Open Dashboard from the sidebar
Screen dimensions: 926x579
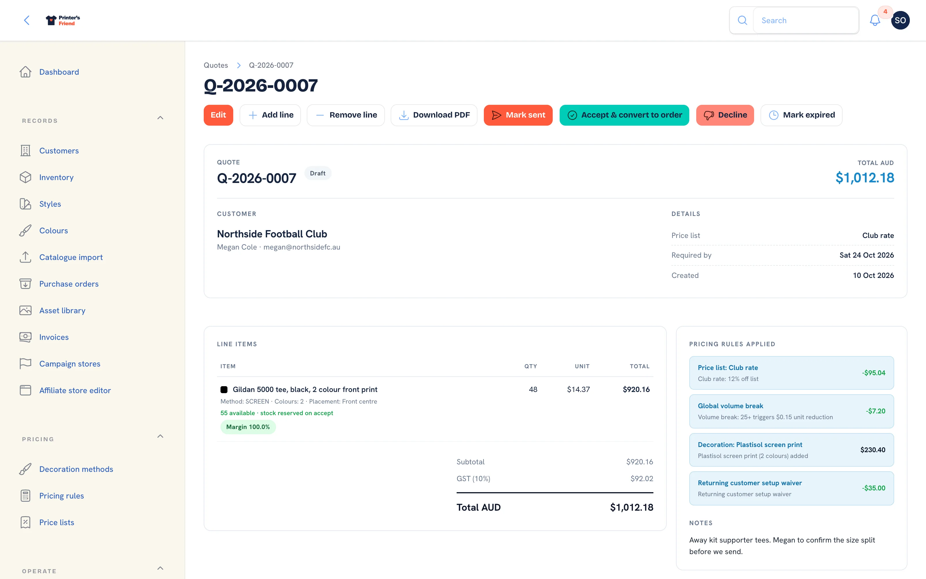(x=59, y=72)
